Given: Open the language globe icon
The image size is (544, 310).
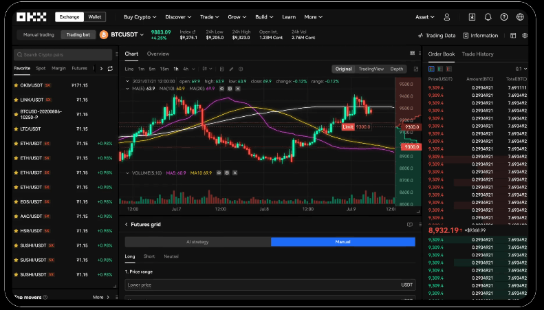Looking at the screenshot, I should (x=520, y=16).
